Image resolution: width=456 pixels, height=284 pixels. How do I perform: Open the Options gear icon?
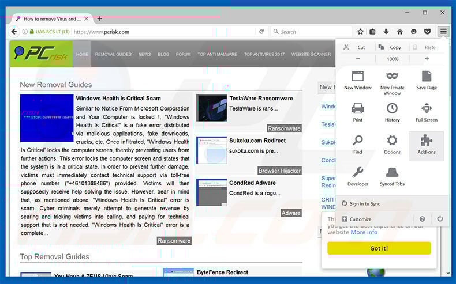392,141
